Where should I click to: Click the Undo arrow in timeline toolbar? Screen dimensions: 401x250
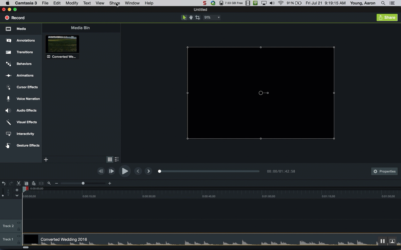point(4,183)
